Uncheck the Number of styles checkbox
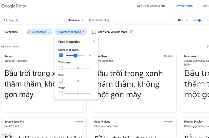 61,55
